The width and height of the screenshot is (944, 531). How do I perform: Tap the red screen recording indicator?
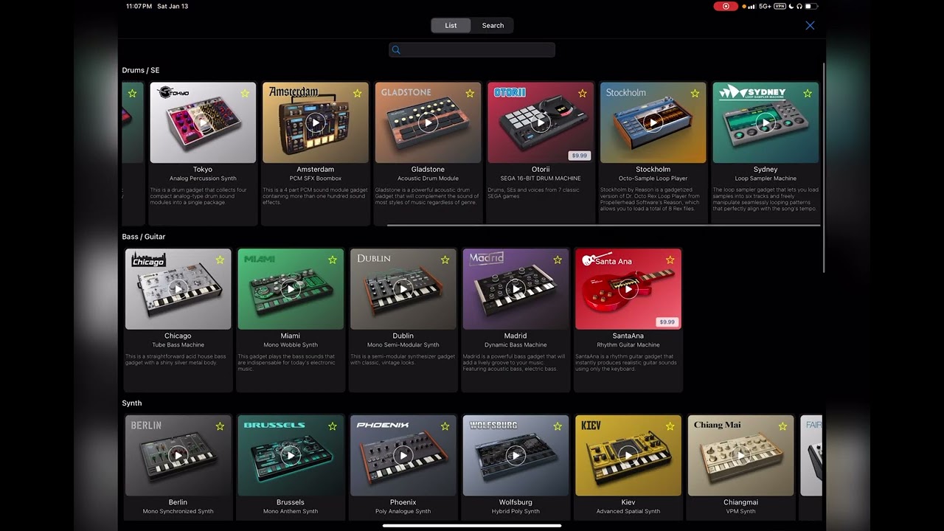(x=726, y=6)
